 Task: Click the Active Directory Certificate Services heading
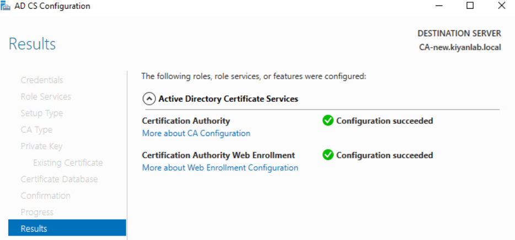click(x=228, y=99)
